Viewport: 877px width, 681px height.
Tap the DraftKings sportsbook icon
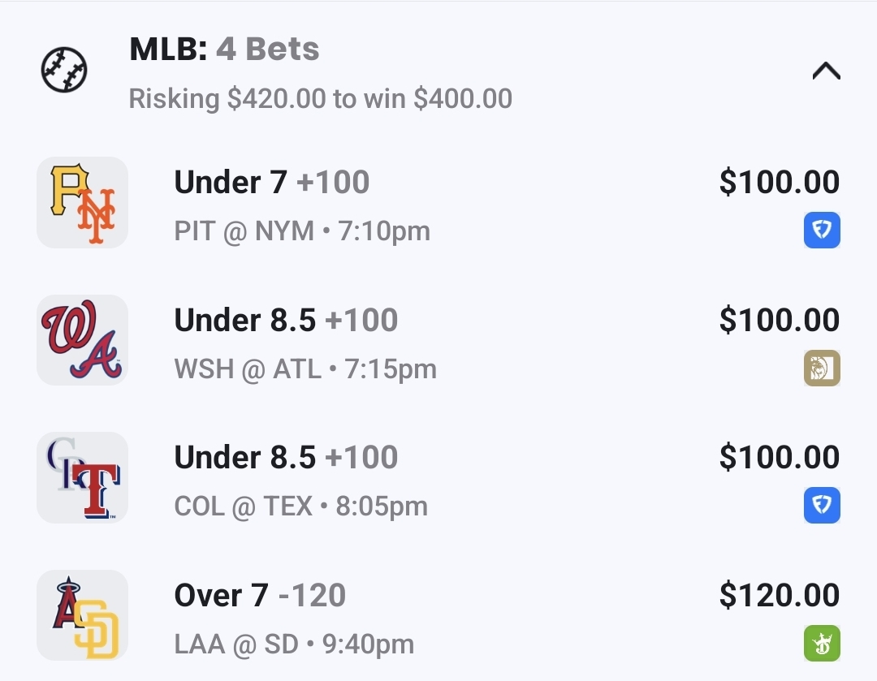point(822,644)
